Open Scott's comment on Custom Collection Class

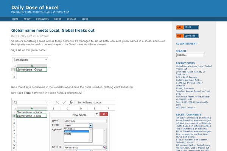tap(191, 141)
